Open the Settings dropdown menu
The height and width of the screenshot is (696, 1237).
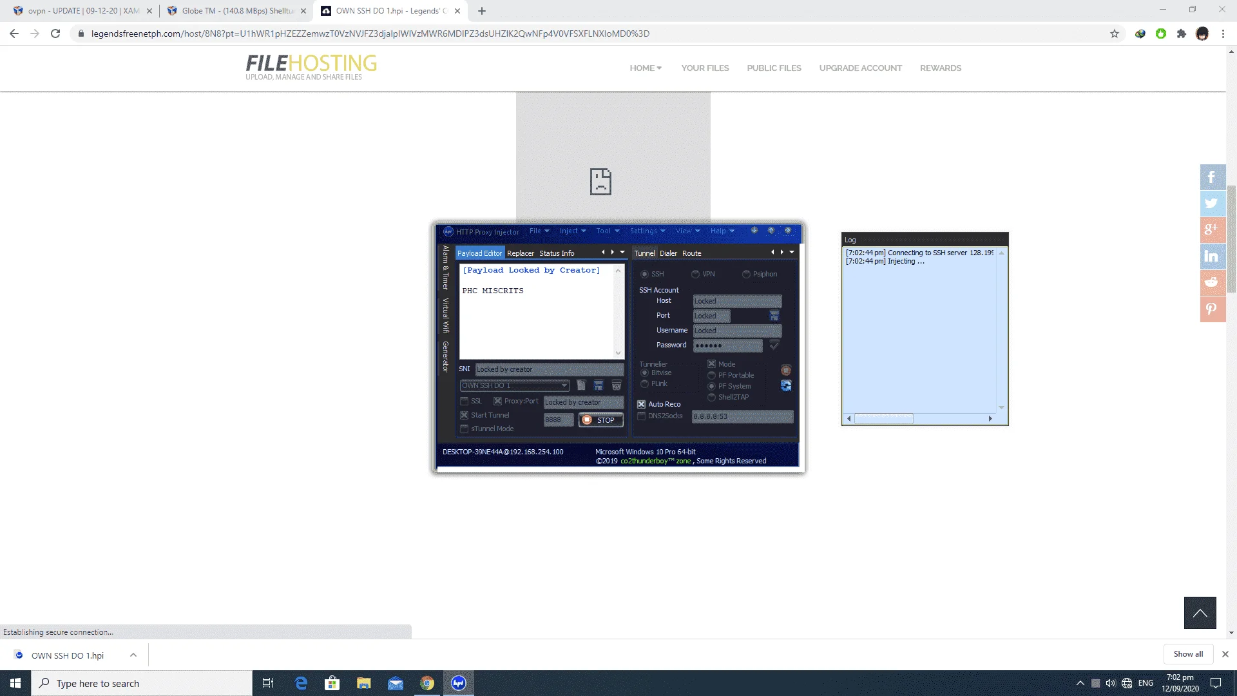pyautogui.click(x=647, y=231)
